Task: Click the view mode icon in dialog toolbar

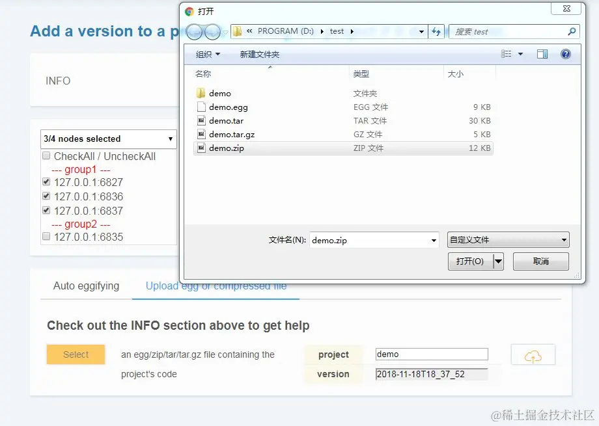Action: (506, 54)
